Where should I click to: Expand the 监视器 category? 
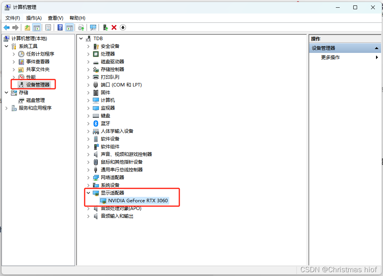(x=89, y=108)
